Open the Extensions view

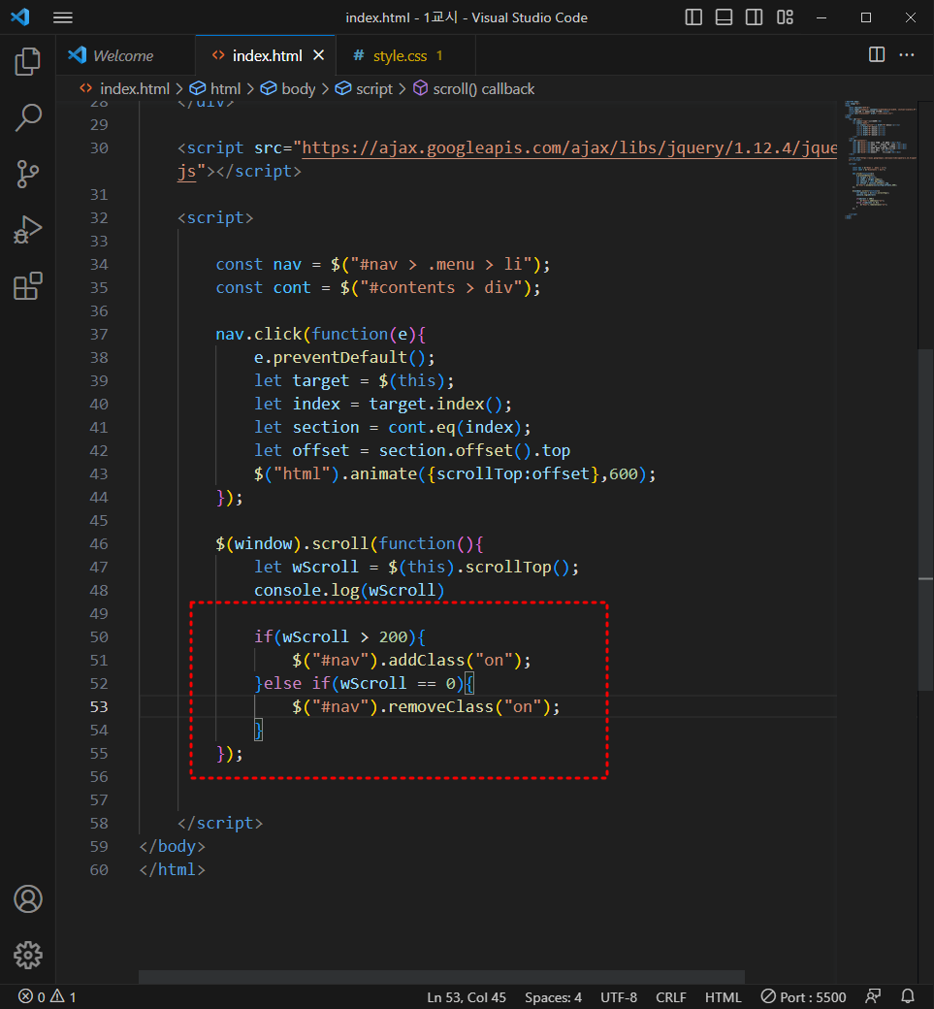pos(28,285)
